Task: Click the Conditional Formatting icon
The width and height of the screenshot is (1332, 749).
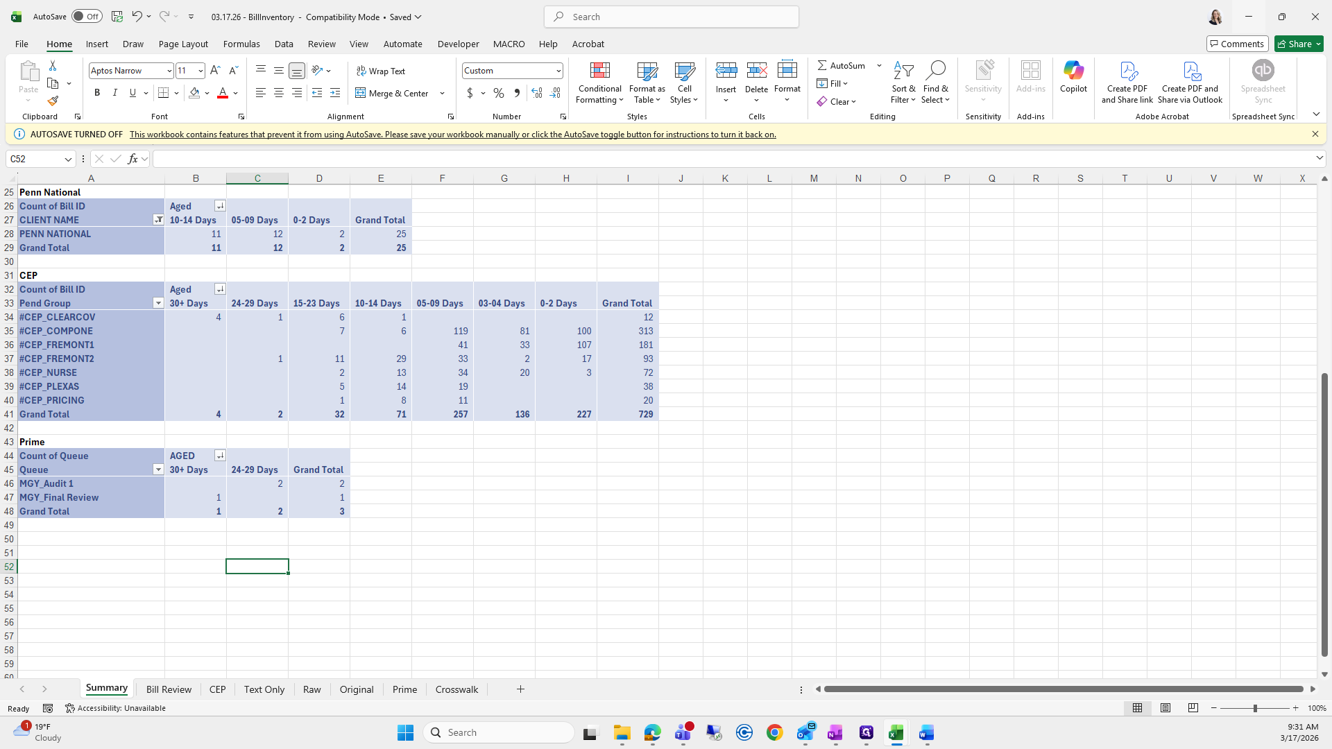Action: [599, 83]
